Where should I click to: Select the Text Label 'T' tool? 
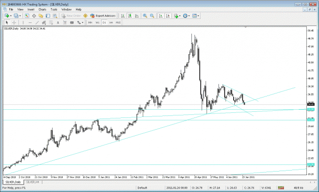coord(65,22)
